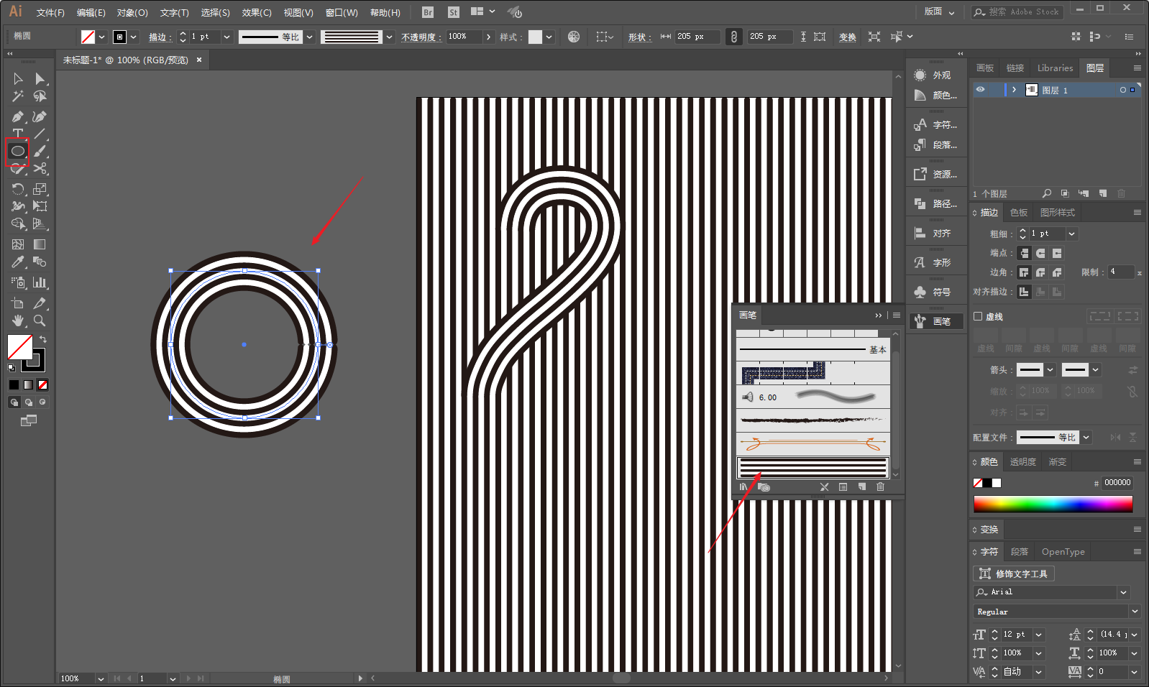Viewport: 1149px width, 687px height.
Task: Select the Hand tool
Action: tap(18, 321)
